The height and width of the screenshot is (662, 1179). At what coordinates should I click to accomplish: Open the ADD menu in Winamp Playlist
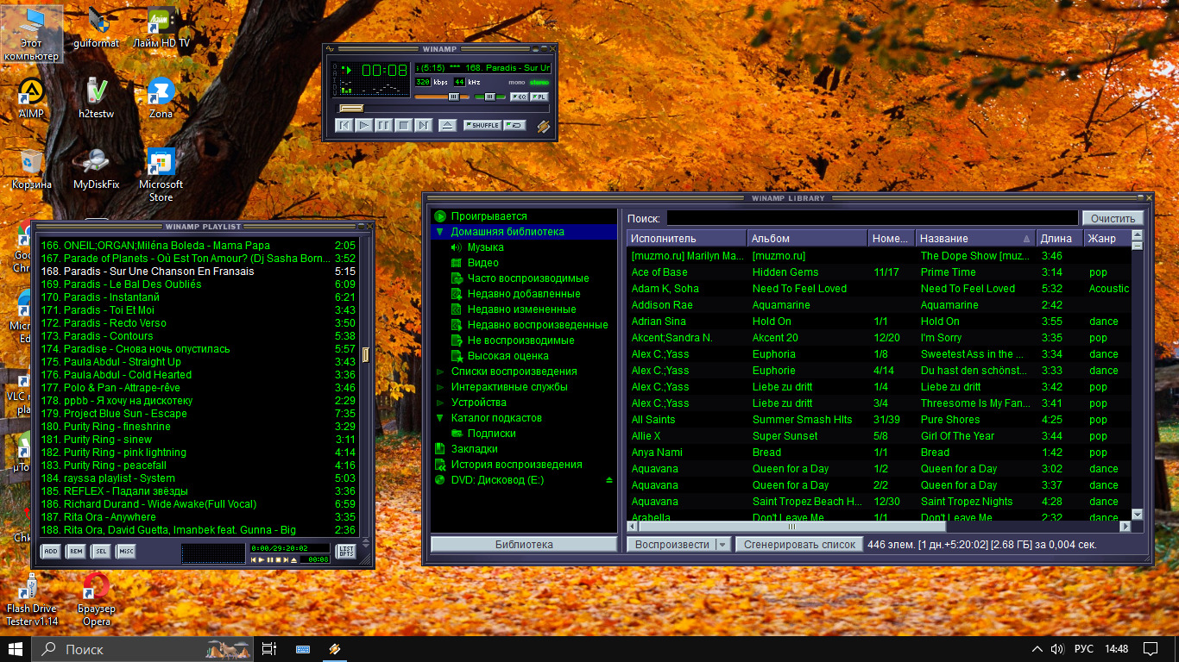pos(51,552)
